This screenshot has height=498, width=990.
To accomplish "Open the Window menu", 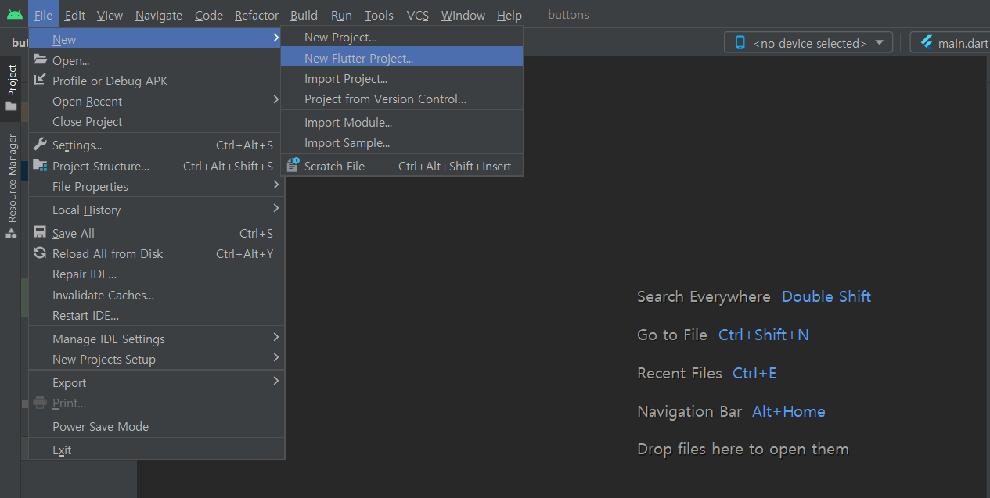I will tap(463, 15).
